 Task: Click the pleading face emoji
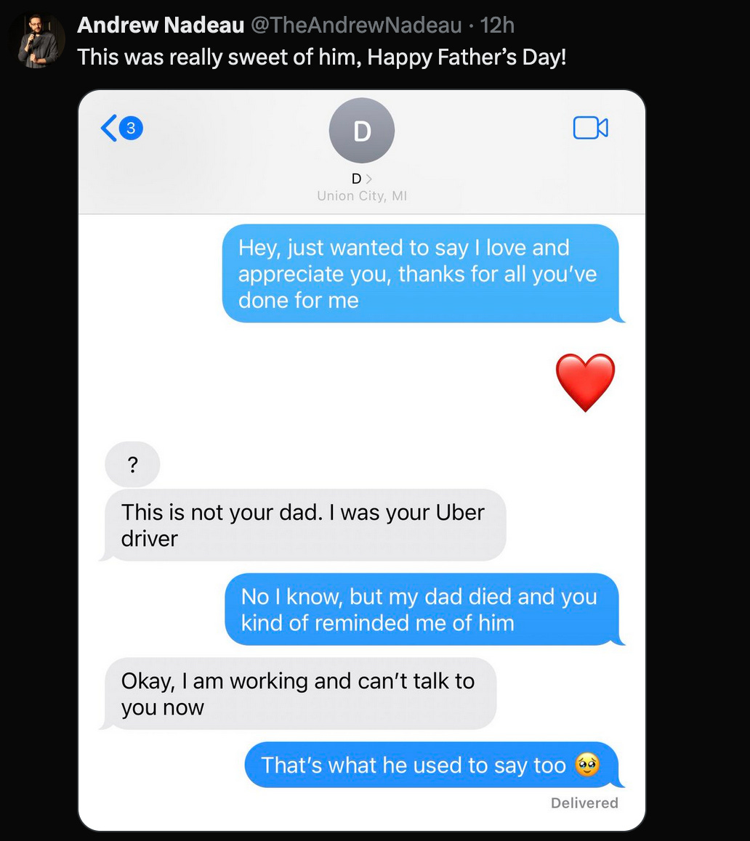587,764
